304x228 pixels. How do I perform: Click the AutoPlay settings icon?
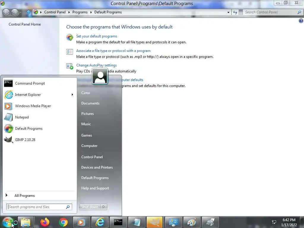coord(69,66)
